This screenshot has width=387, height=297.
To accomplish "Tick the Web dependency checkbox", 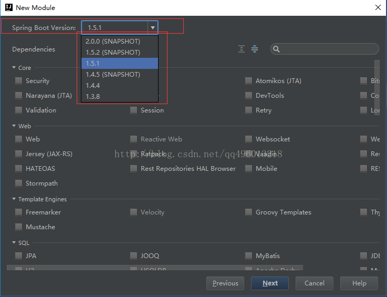I will click(x=18, y=139).
